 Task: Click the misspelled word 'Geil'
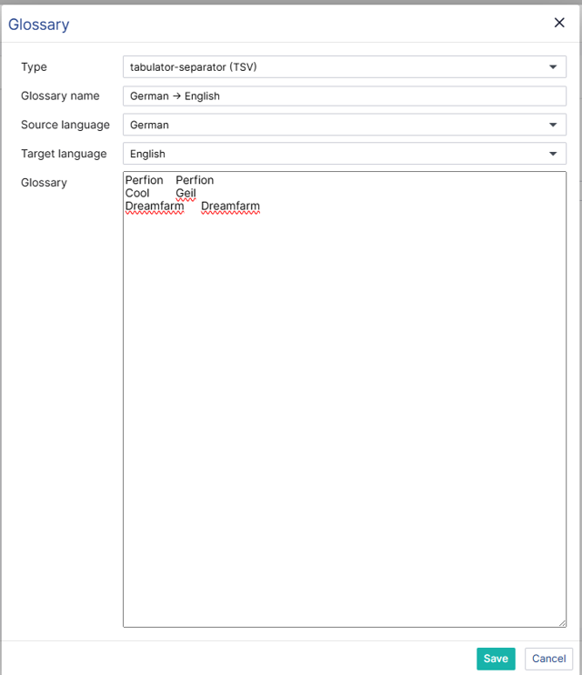(186, 193)
